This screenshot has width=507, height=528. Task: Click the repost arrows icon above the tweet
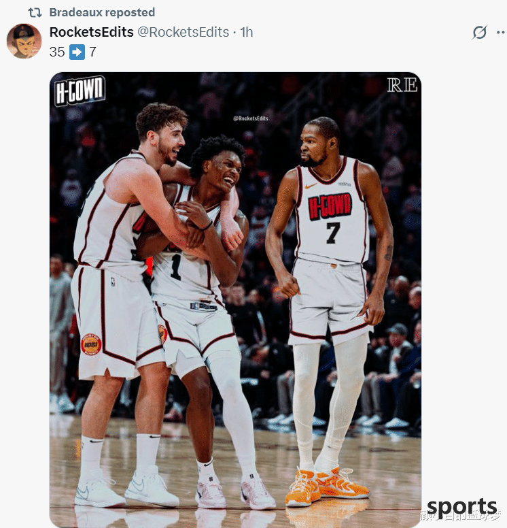[35, 13]
